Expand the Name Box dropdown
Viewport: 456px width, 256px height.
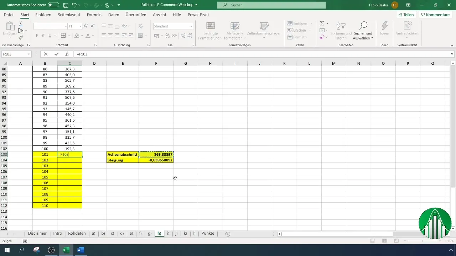pos(29,54)
